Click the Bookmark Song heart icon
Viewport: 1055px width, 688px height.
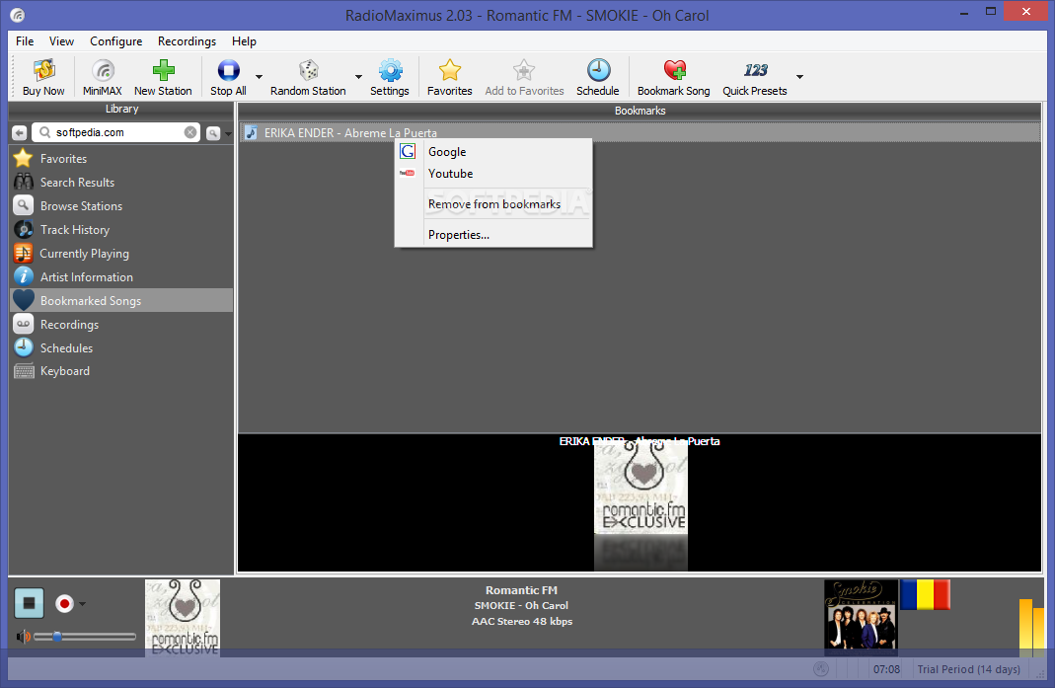673,70
